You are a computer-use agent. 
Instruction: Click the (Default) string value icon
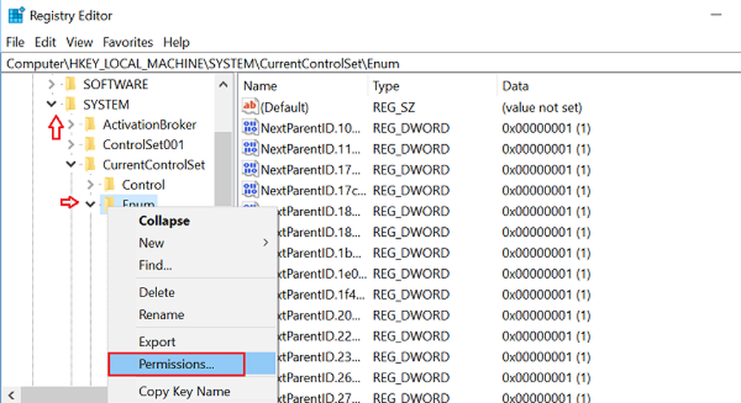coord(250,108)
